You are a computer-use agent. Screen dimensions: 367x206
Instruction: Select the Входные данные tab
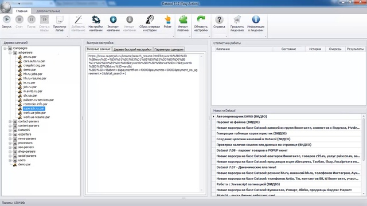pos(99,49)
